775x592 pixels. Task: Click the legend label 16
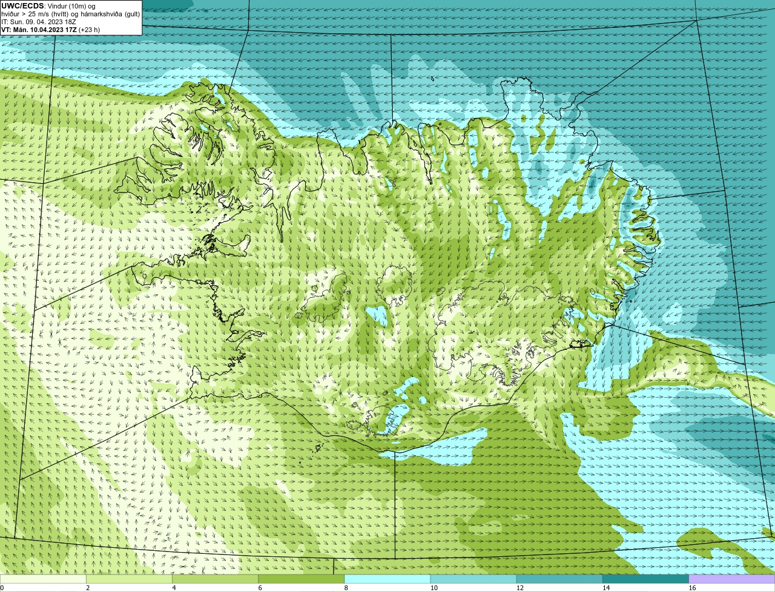692,588
